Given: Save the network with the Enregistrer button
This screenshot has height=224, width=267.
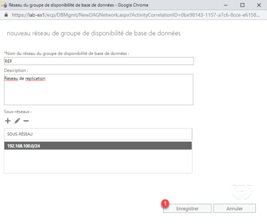Looking at the screenshot, I should coord(187,208).
